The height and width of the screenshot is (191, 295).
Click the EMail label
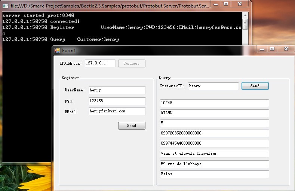71,112
